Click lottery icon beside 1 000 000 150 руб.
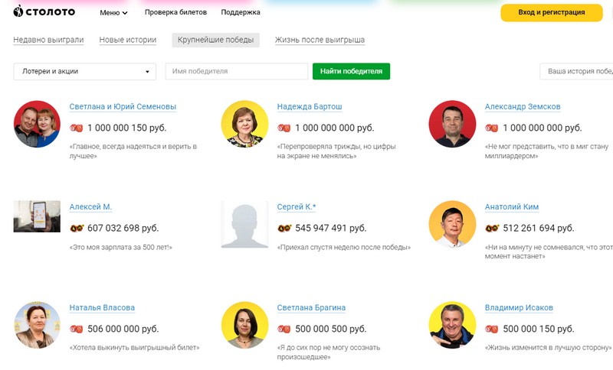Image resolution: width=613 pixels, height=370 pixels. 76,128
